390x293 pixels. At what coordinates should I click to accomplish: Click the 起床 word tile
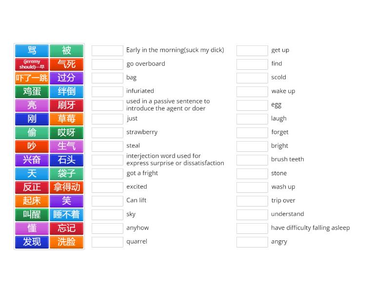coord(32,201)
